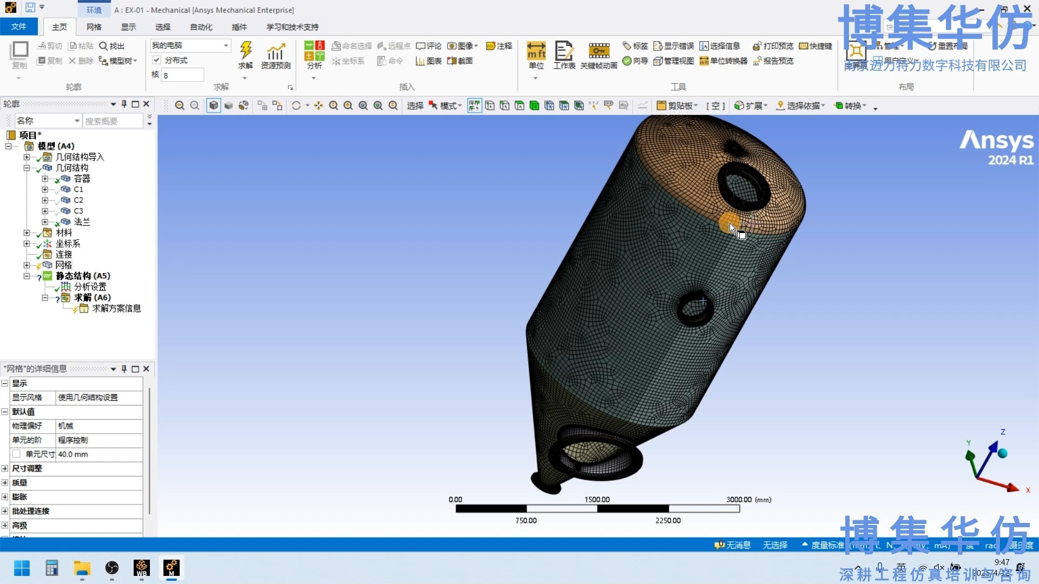Open the Mesh ribbon tab

(x=94, y=27)
